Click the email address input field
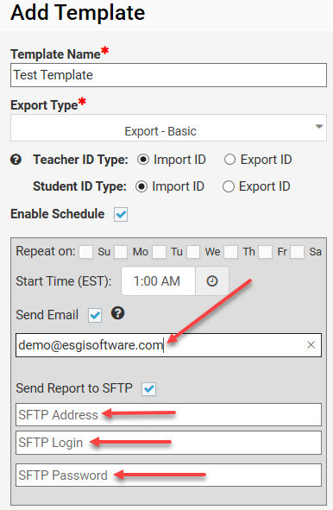The image size is (333, 510). 168,345
